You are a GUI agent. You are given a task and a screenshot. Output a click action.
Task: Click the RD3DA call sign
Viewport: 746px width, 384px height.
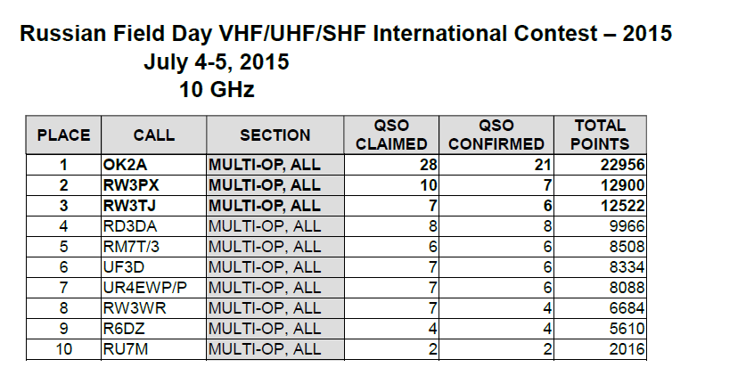point(130,226)
